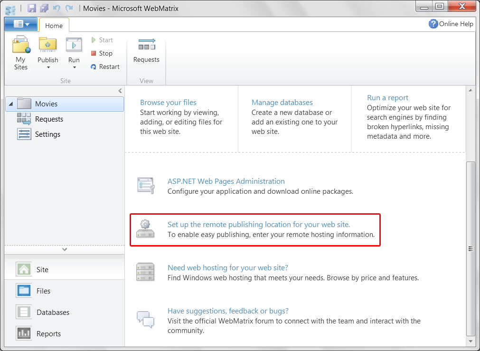Restart the site from the ribbon

tap(105, 66)
